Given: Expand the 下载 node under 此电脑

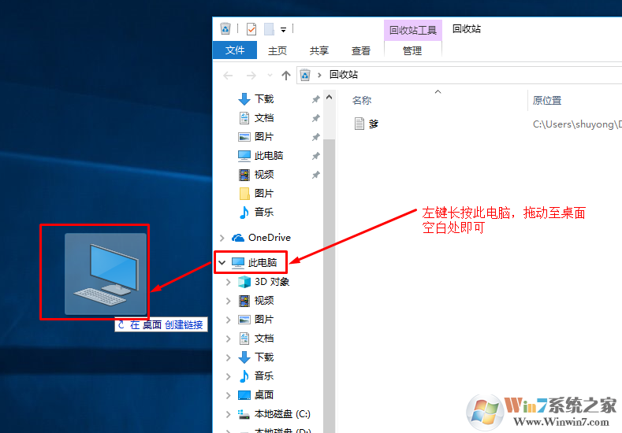Looking at the screenshot, I should 228,357.
